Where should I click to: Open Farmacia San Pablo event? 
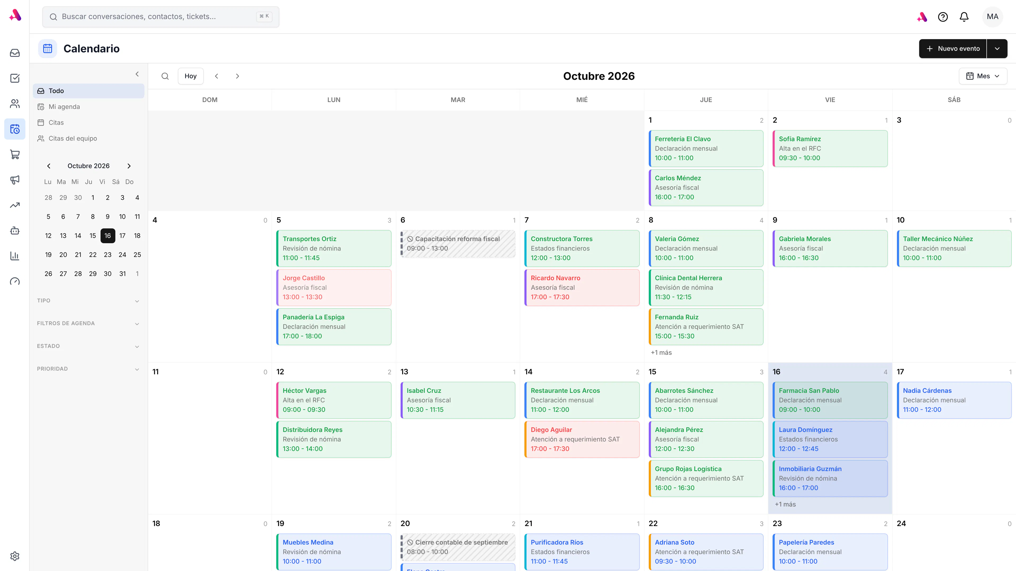[x=830, y=400]
